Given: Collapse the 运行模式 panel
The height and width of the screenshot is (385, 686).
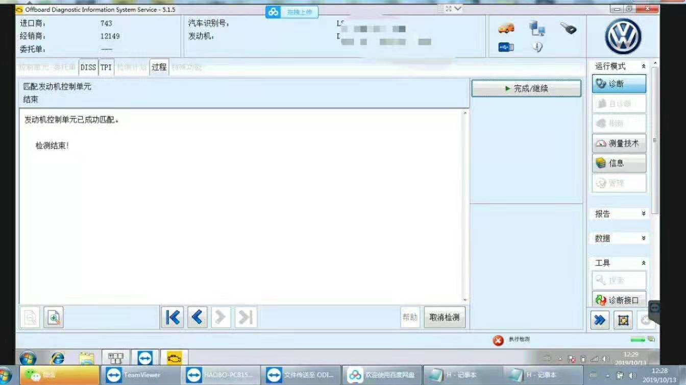Looking at the screenshot, I should point(643,66).
